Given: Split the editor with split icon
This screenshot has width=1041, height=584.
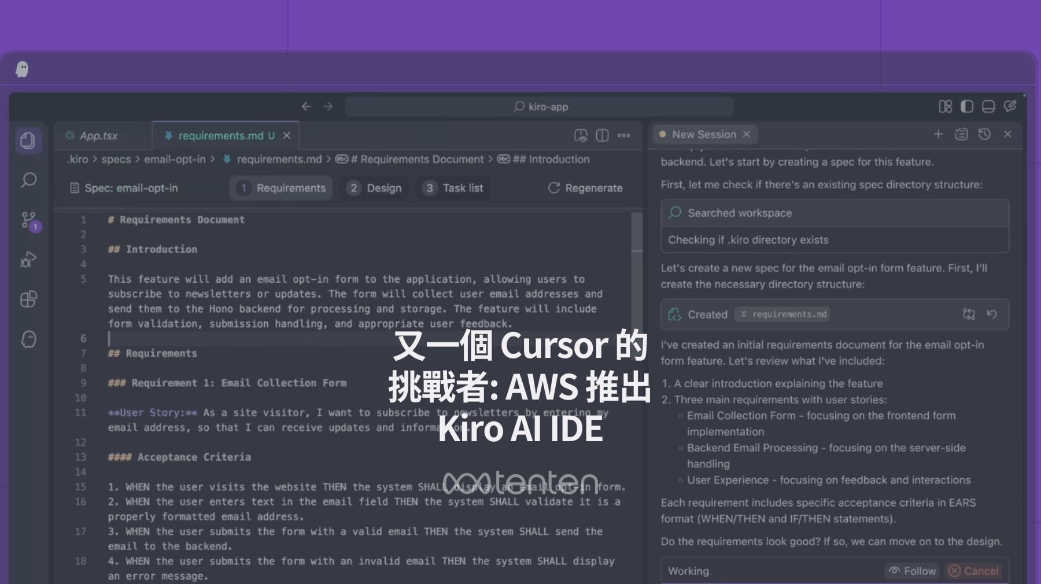Looking at the screenshot, I should [x=602, y=135].
